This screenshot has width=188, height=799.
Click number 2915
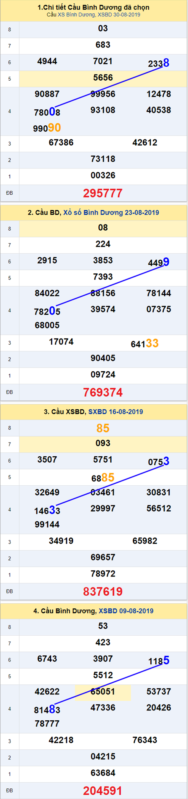[x=47, y=260]
